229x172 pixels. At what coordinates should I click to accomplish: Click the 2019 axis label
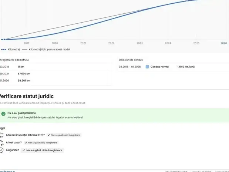click(26, 43)
